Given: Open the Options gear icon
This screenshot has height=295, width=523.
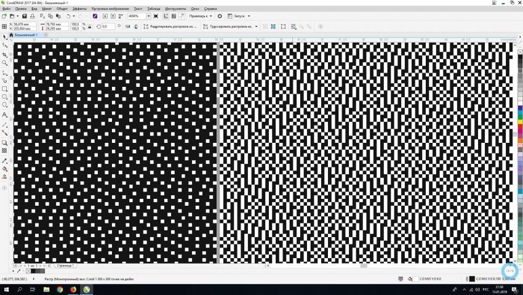Looking at the screenshot, I should click(220, 16).
